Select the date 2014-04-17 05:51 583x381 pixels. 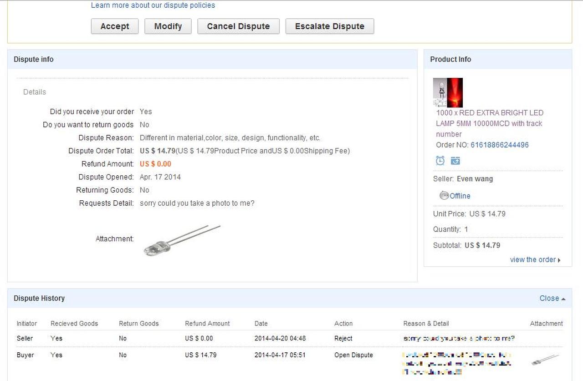coord(280,355)
